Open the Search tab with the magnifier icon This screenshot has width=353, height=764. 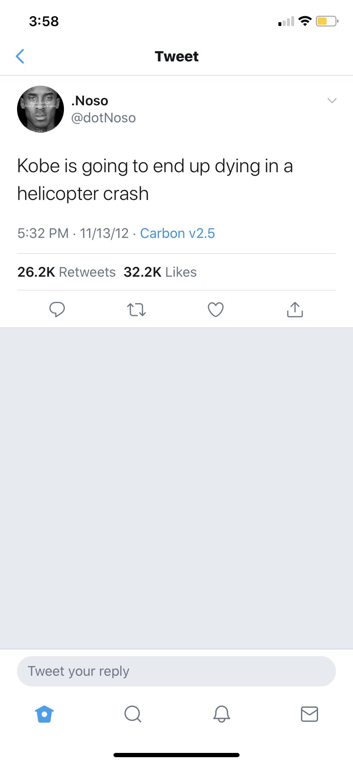[x=133, y=714]
